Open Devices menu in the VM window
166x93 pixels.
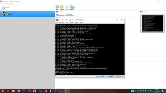[76, 22]
